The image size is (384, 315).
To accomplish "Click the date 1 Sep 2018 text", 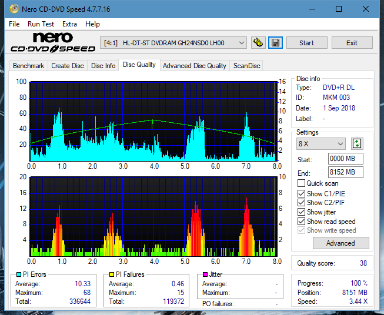I will (x=339, y=108).
